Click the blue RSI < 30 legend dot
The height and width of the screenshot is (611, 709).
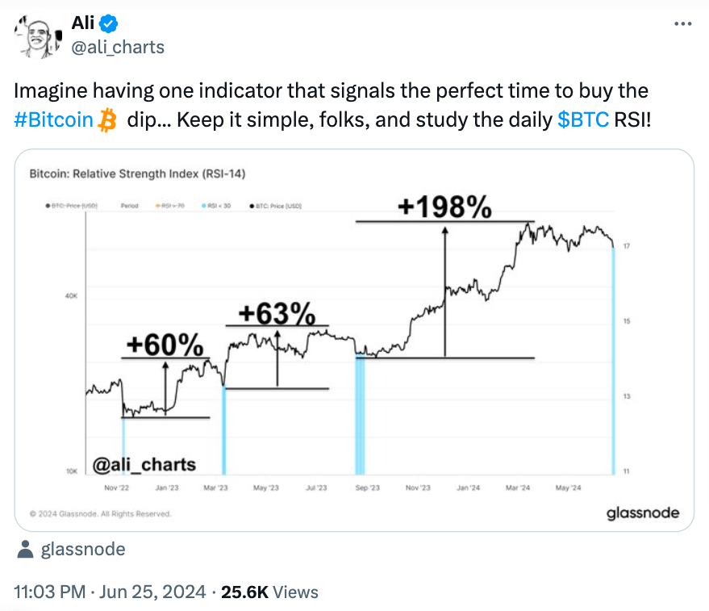(204, 206)
